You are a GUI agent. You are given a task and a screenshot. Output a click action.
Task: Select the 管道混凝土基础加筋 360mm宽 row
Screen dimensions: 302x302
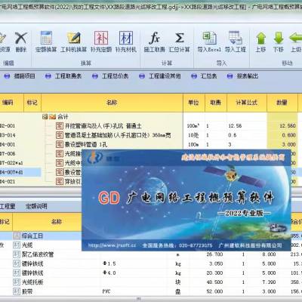(x=118, y=135)
